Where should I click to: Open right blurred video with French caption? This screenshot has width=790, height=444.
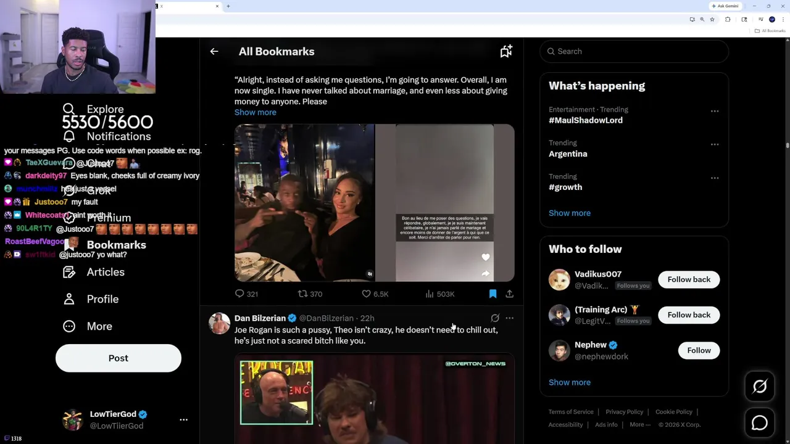(445, 203)
